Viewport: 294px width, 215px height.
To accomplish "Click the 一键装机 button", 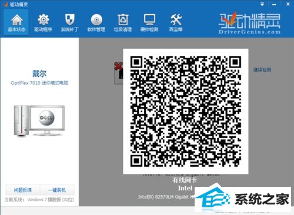I will 57,190.
